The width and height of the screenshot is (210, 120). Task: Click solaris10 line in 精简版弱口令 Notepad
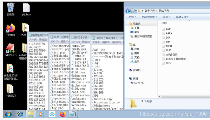[x=36, y=93]
